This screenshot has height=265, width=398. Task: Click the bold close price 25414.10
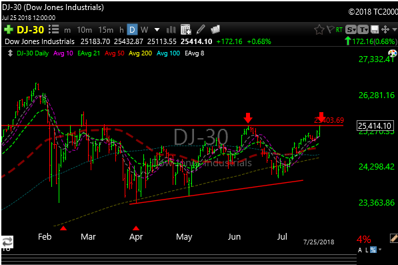pos(196,41)
